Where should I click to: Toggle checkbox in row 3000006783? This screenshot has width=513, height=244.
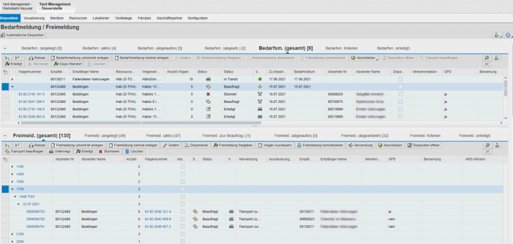tap(182, 211)
